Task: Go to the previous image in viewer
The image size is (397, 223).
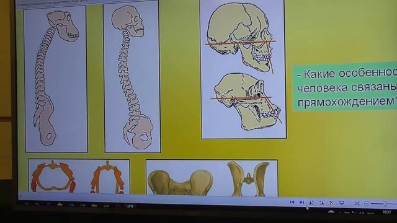Action: pos(292,203)
